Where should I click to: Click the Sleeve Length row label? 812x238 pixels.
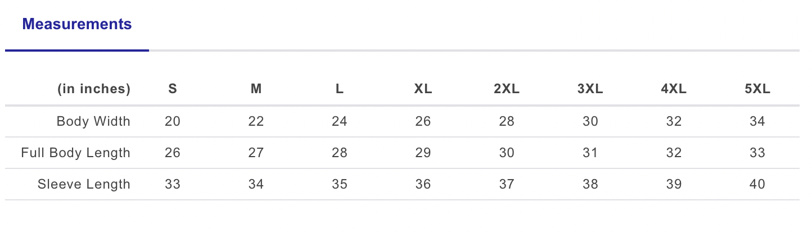[84, 184]
